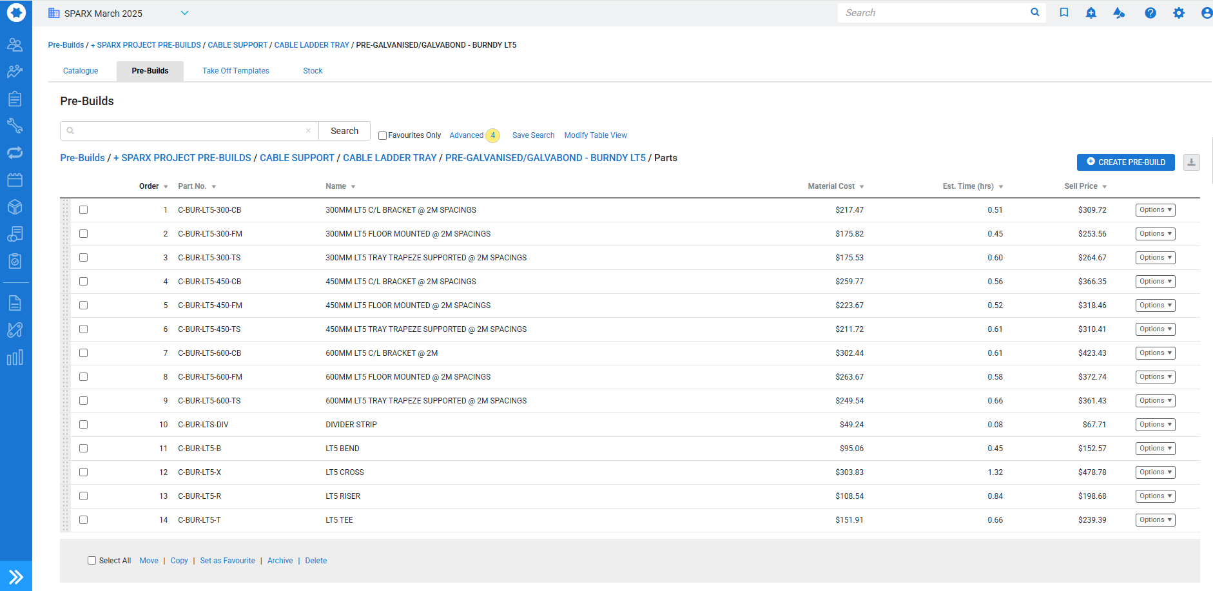Click the download export icon button

click(1191, 162)
